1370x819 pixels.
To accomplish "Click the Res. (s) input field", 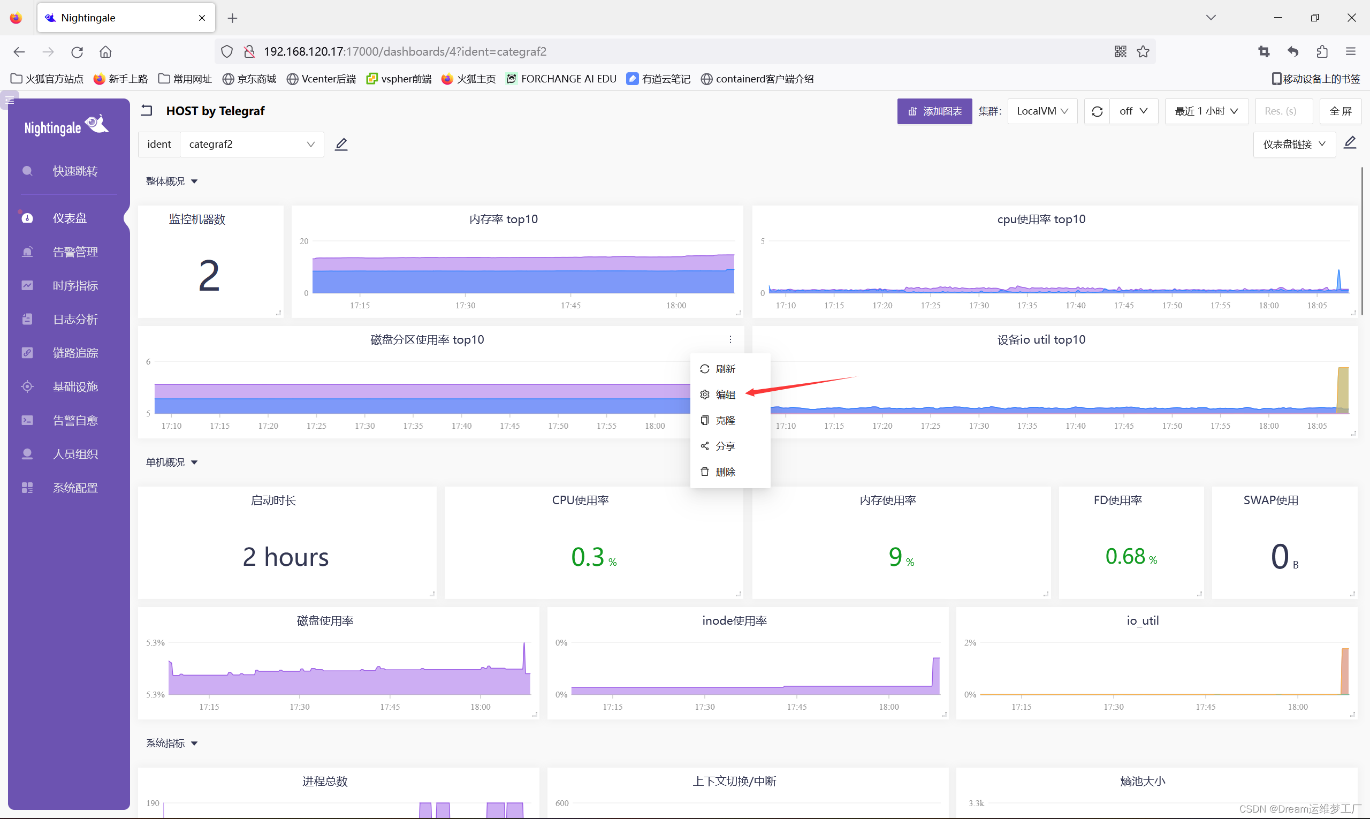I will click(1283, 111).
